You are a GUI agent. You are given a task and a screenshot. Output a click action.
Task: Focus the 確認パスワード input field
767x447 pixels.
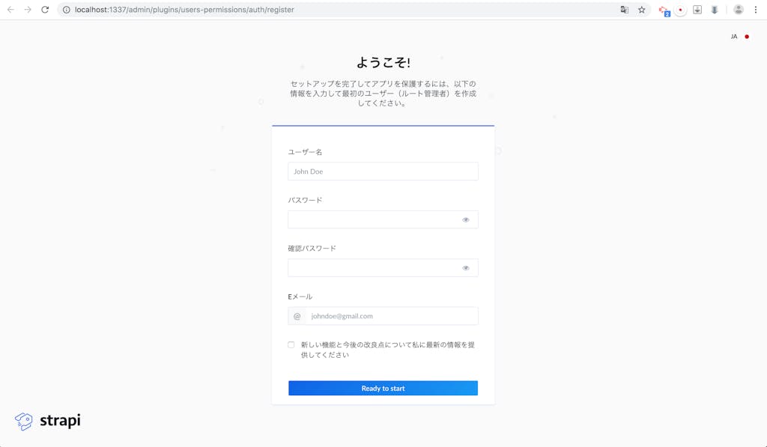coord(383,268)
